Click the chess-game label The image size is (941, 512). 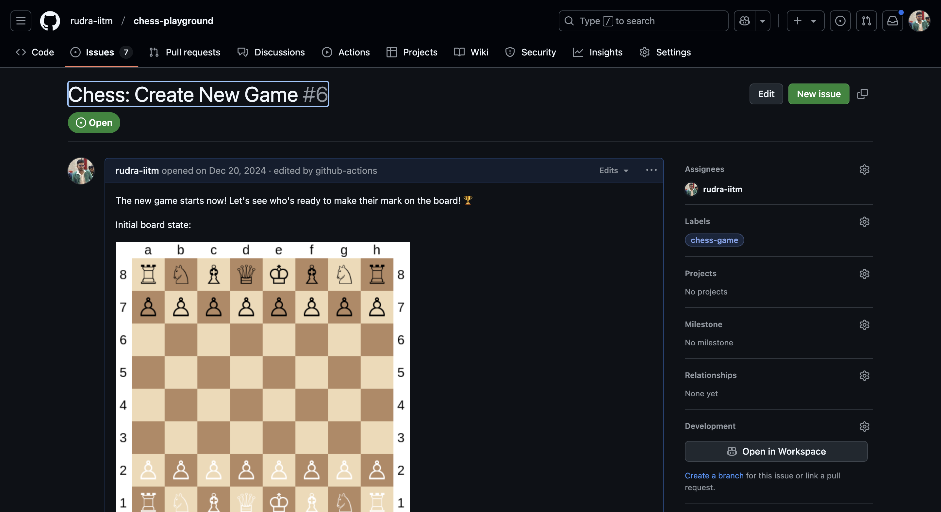714,240
